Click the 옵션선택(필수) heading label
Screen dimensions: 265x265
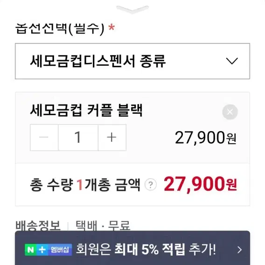pos(60,29)
